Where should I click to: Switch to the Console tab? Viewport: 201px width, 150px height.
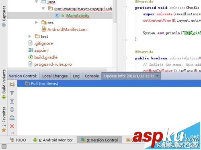[x=92, y=76]
